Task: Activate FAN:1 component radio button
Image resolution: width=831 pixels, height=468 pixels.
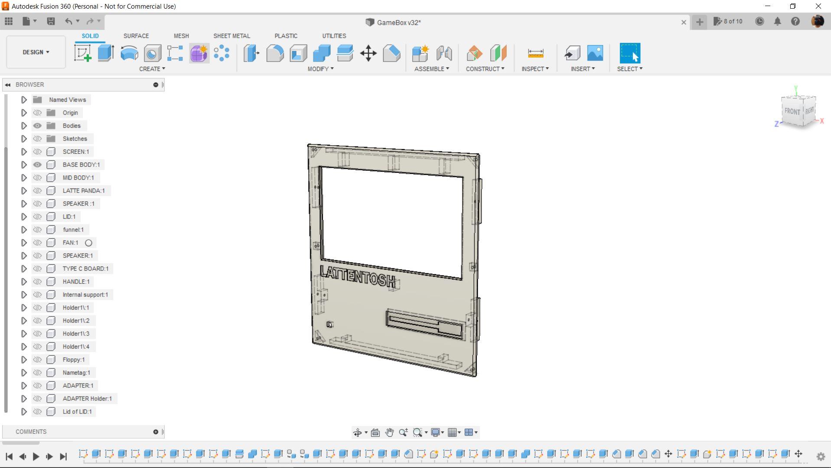Action: click(x=88, y=243)
